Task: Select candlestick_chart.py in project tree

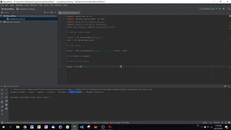Action: (x=16, y=19)
